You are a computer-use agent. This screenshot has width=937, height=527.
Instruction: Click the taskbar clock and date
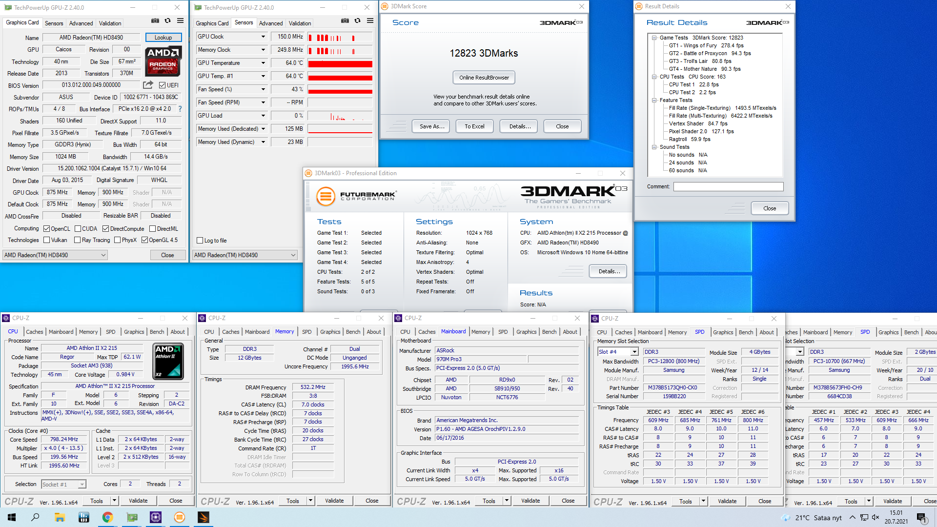pos(896,517)
